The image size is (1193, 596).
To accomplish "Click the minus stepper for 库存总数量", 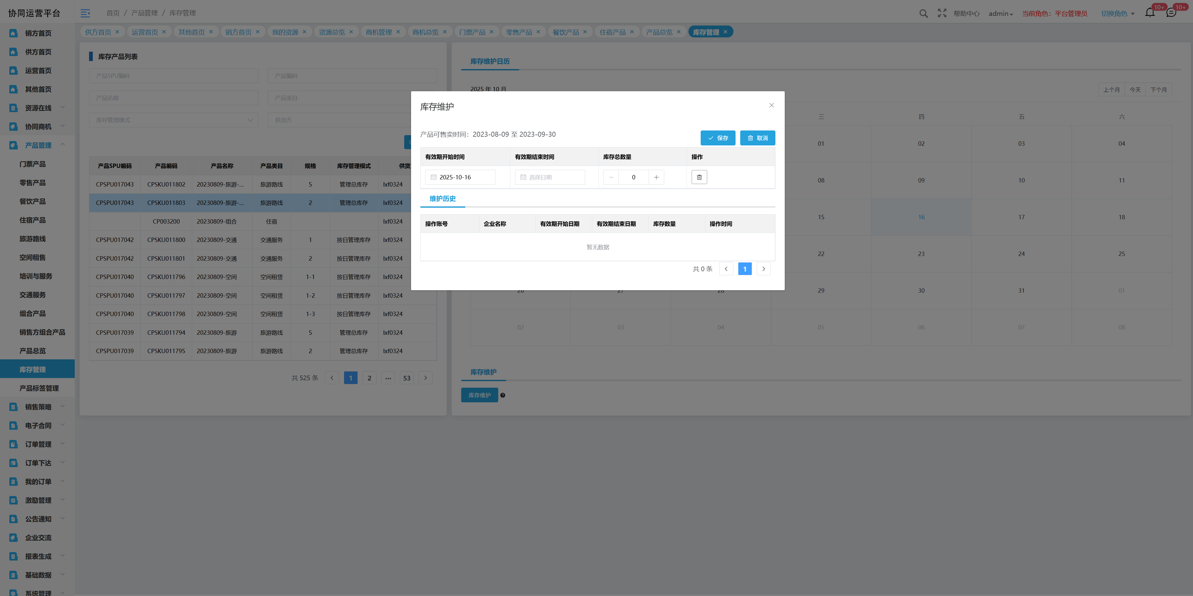I will point(611,177).
